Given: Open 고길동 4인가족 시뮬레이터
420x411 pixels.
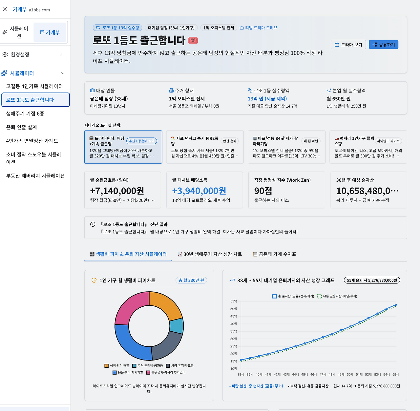Looking at the screenshot, I should pyautogui.click(x=35, y=86).
